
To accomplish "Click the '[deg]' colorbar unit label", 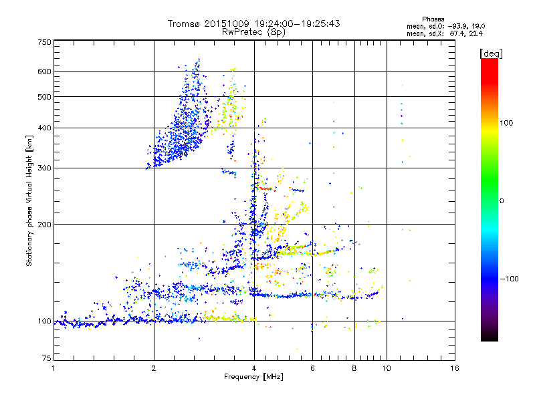I will coord(491,53).
